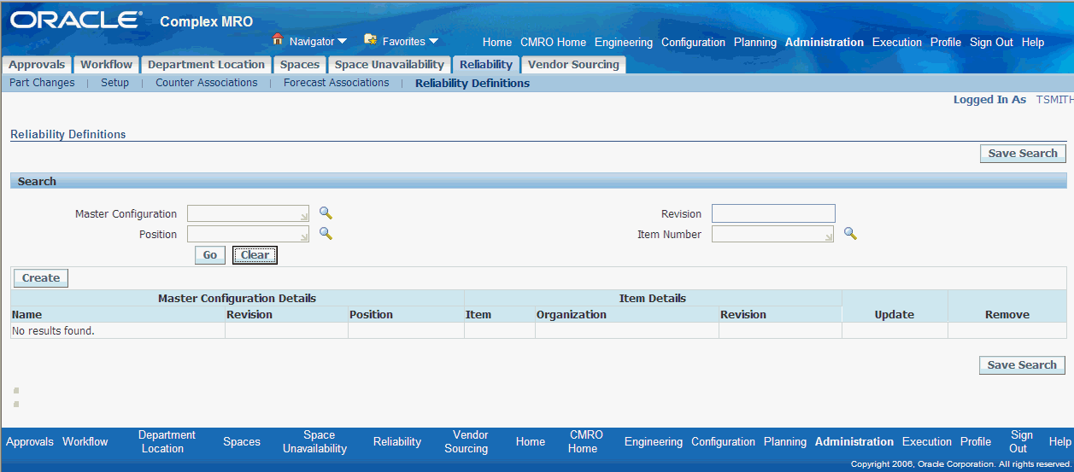
Task: Open the Department Location tab
Action: (x=206, y=65)
